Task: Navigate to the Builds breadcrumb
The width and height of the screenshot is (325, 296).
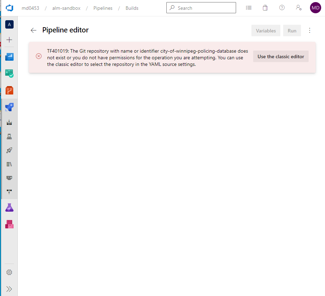Action: (x=132, y=8)
